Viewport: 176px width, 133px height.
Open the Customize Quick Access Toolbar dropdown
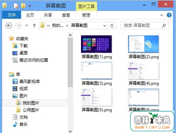click(30, 6)
